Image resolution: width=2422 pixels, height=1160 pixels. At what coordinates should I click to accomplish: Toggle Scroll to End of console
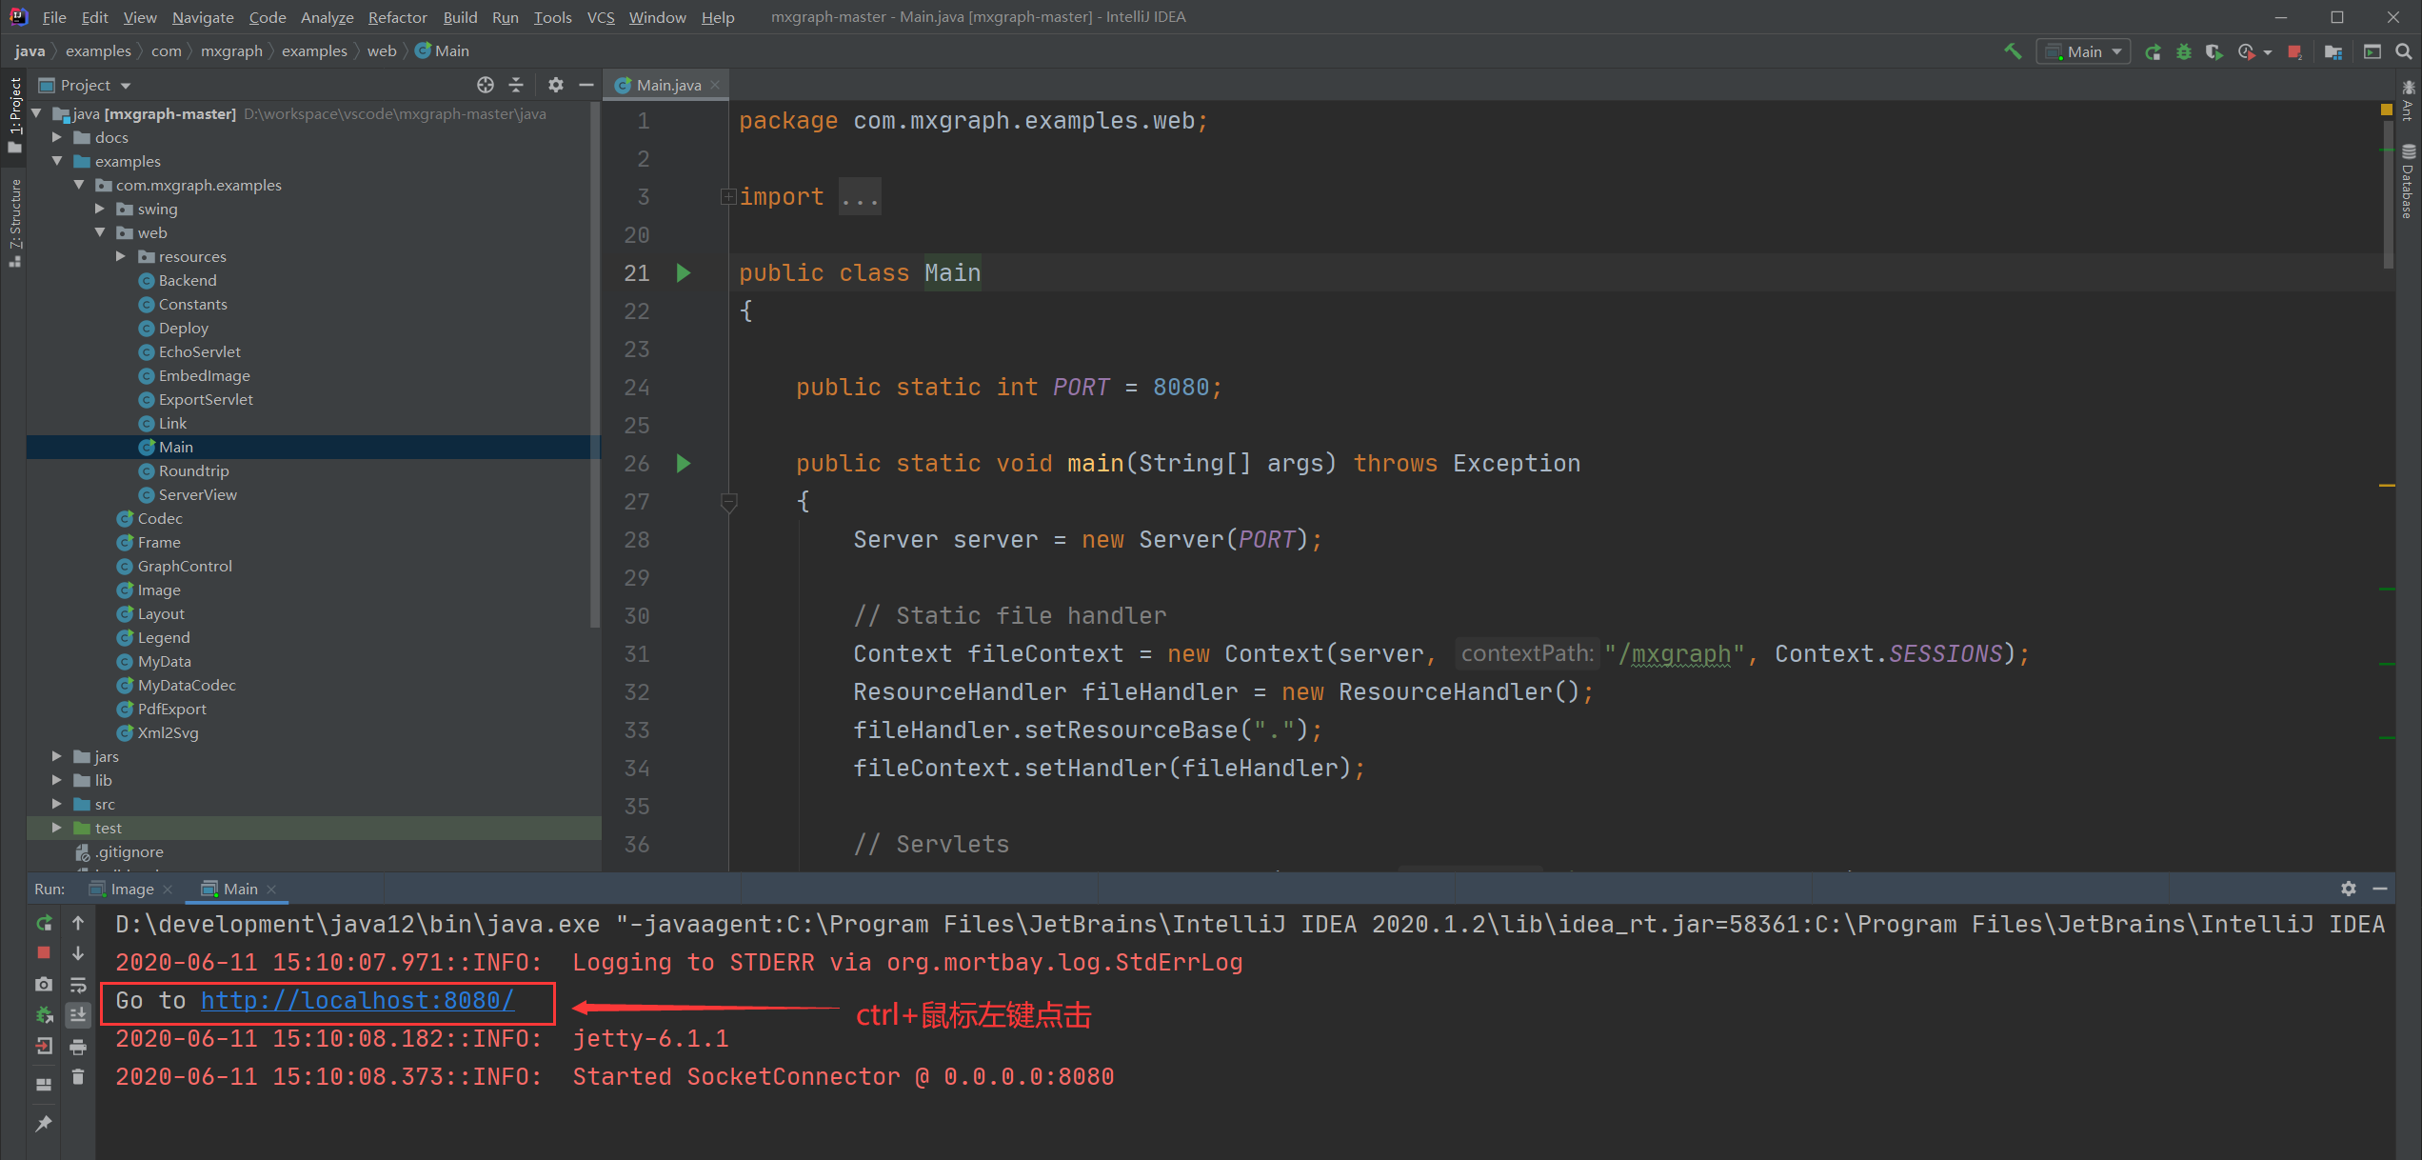[78, 1015]
